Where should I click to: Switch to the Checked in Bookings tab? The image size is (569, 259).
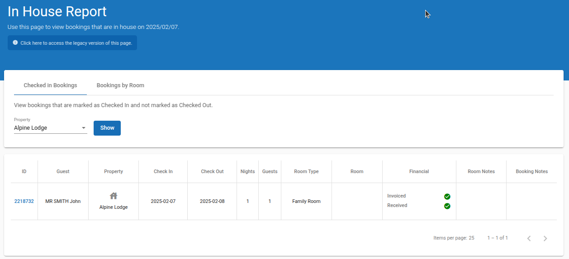click(x=50, y=85)
